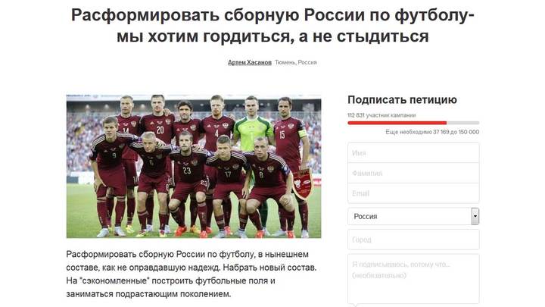Expand the Россия country dropdown
The image size is (545, 307).
413,216
